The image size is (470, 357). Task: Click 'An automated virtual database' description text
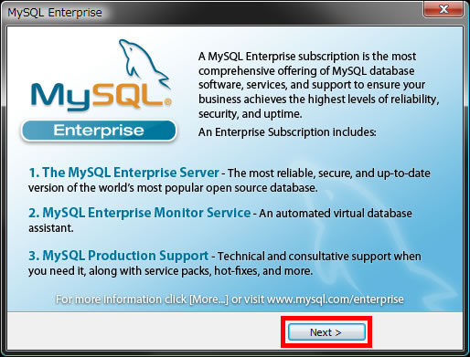pyautogui.click(x=336, y=214)
